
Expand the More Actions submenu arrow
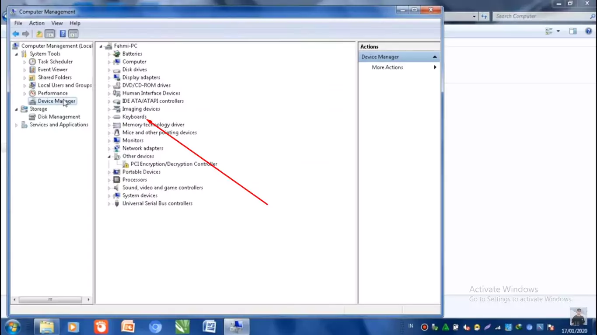(435, 67)
